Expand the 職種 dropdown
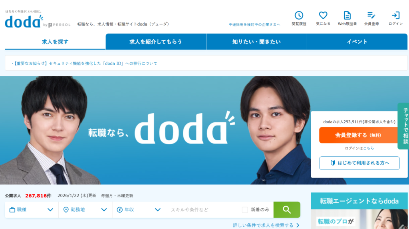This screenshot has height=229, width=409. (32, 210)
